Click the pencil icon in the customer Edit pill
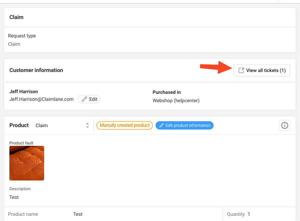Image resolution: width=300 pixels, height=221 pixels. point(84,99)
